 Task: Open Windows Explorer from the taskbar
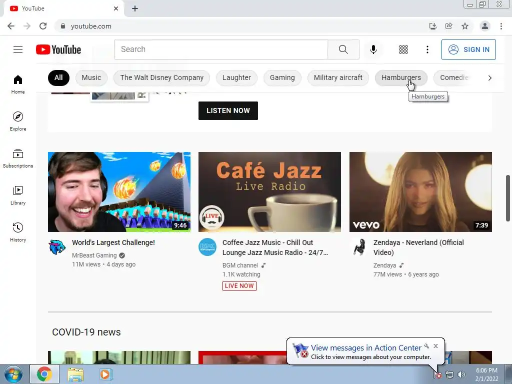click(x=75, y=374)
